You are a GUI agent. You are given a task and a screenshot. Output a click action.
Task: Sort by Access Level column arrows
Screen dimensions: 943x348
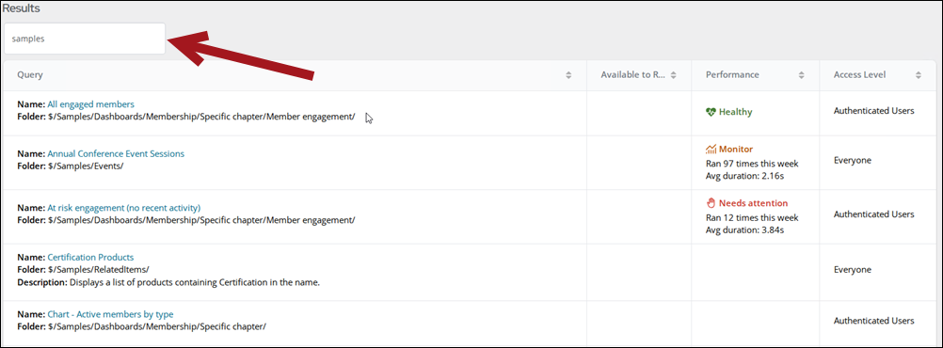click(919, 75)
